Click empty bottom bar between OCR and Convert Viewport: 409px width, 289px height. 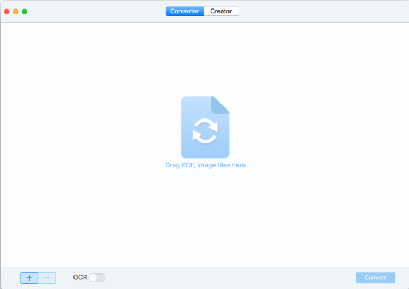[x=229, y=278]
